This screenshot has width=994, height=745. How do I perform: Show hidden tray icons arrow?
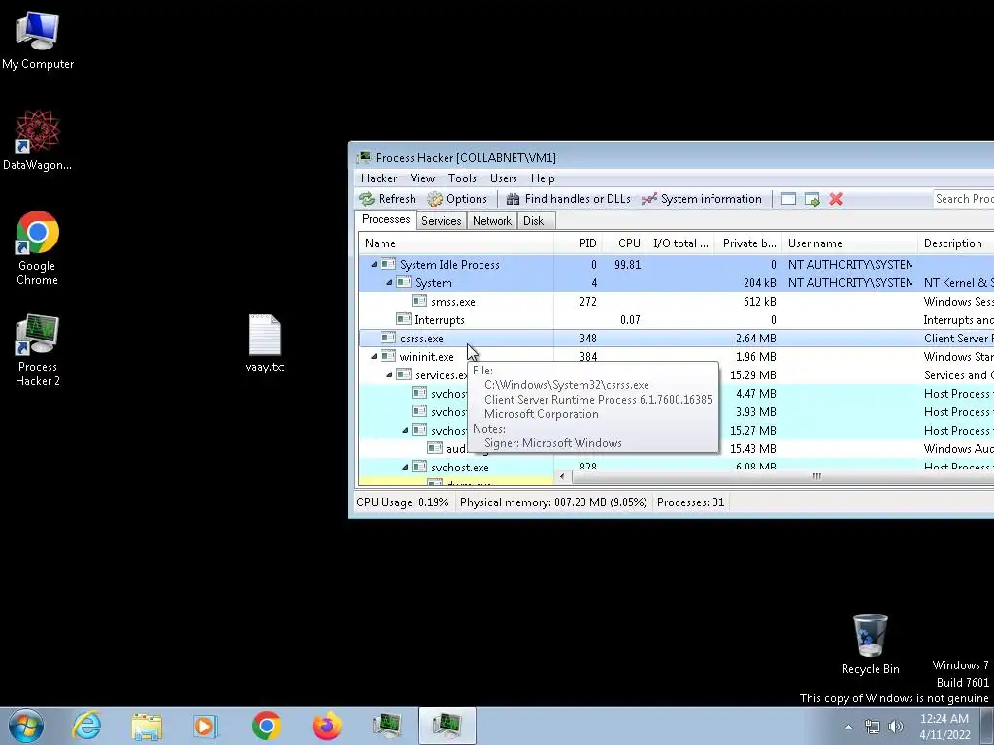coord(848,727)
